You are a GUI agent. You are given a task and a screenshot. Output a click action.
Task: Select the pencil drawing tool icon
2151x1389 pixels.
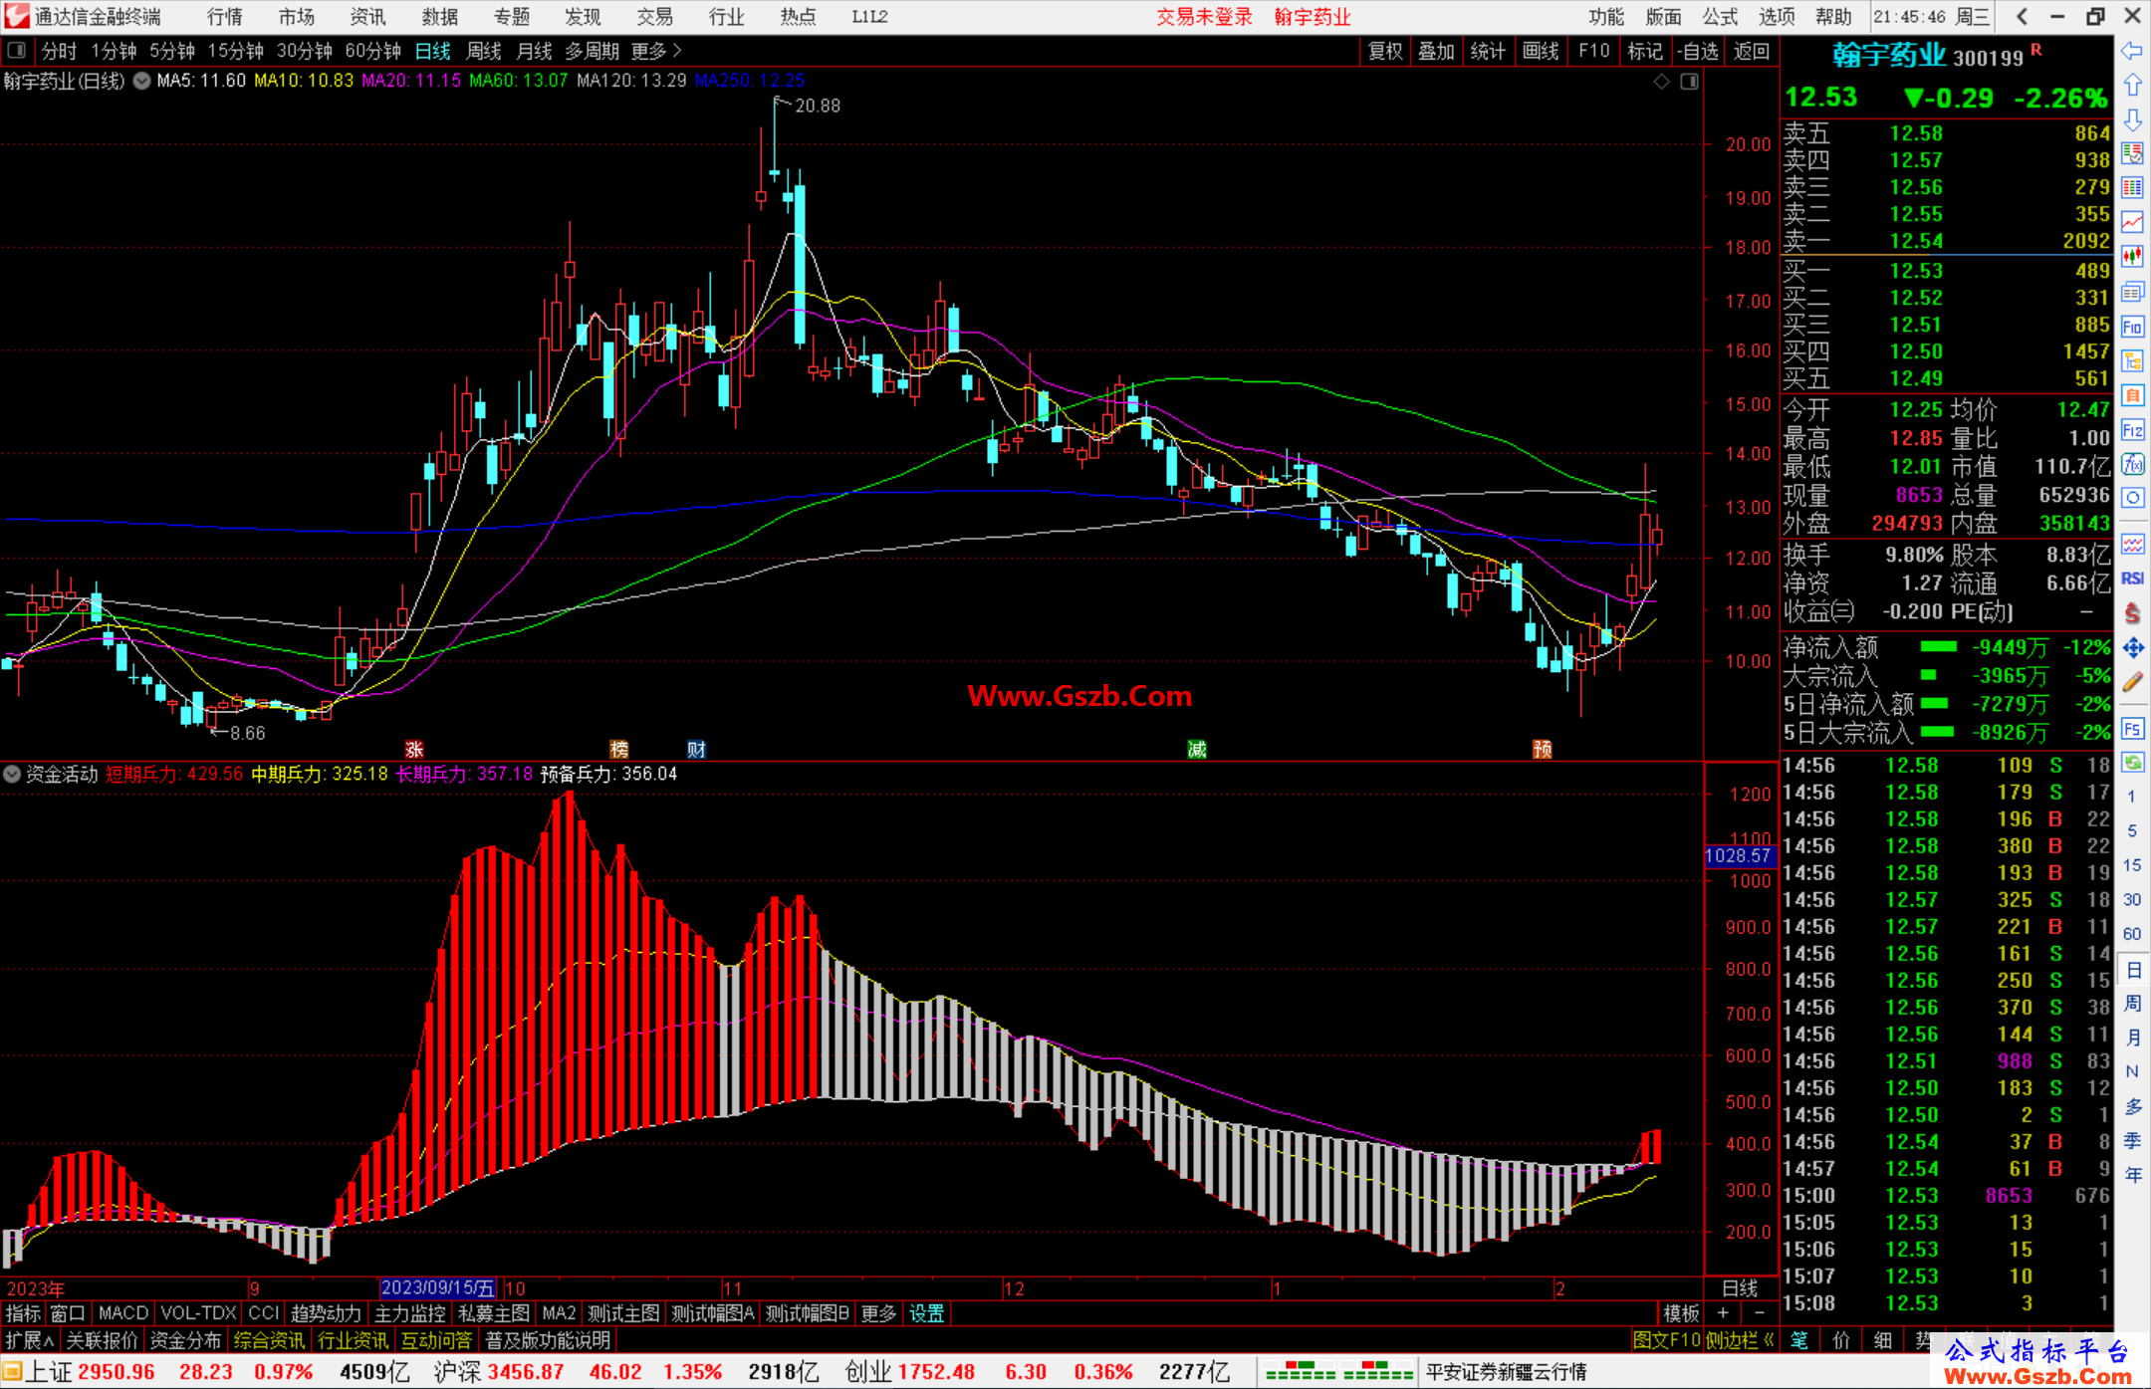pyautogui.click(x=2132, y=682)
